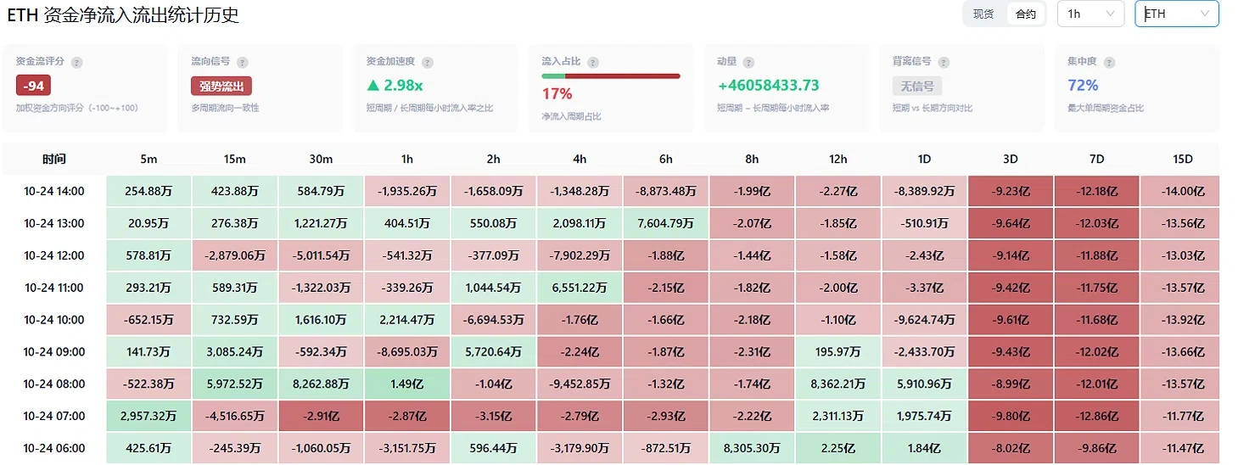This screenshot has width=1238, height=465.
Task: Open the ETH coin selector
Action: tap(1177, 14)
